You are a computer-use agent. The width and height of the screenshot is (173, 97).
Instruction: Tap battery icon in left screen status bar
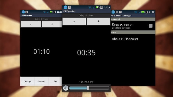51,12
